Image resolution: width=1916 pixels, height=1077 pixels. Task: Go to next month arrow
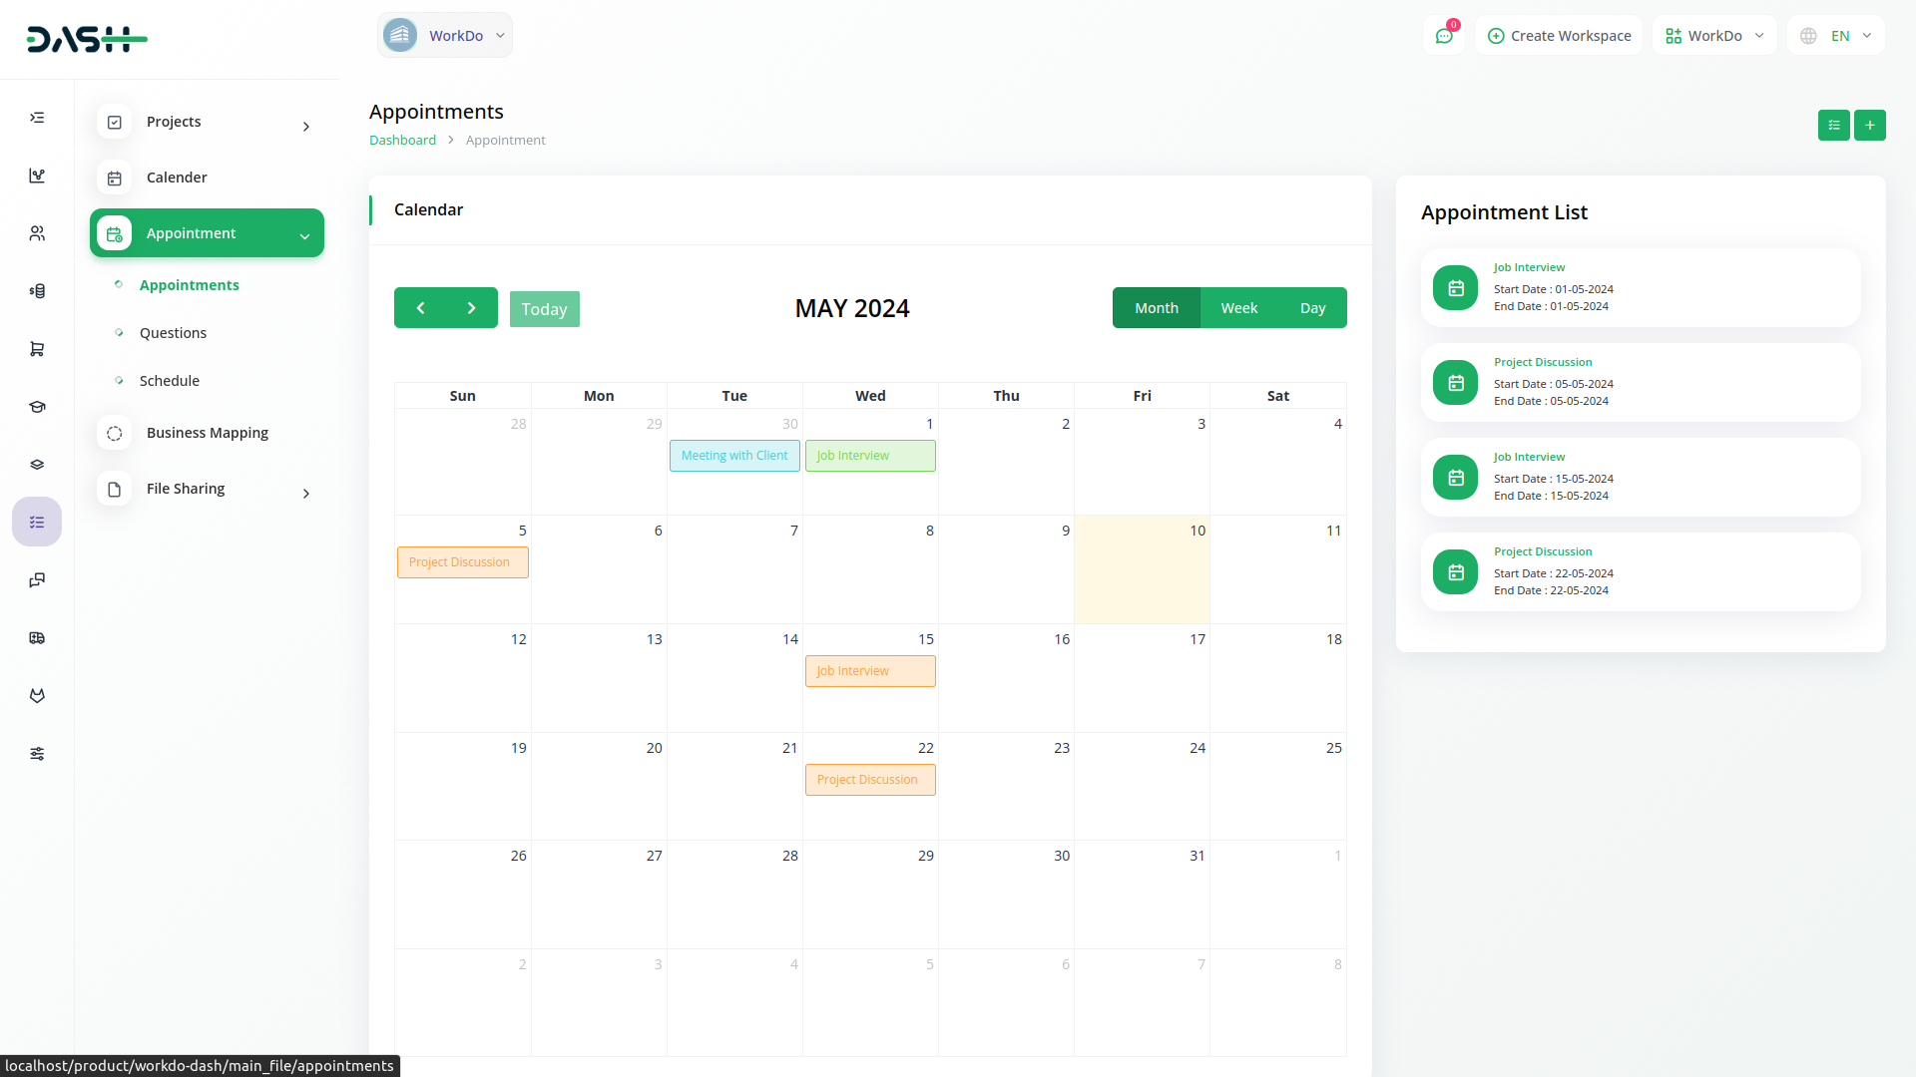471,308
